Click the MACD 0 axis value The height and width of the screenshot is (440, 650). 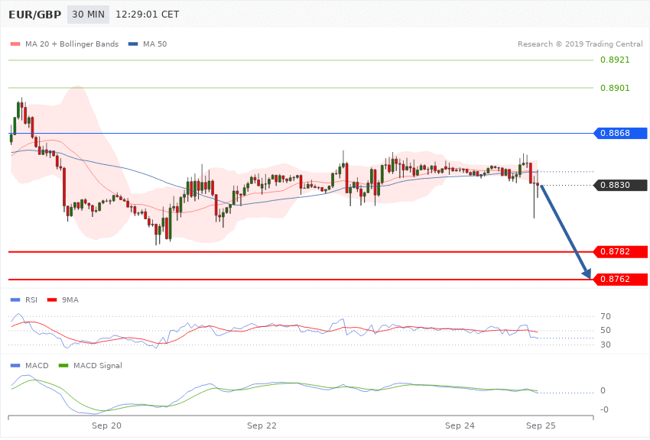coord(603,390)
